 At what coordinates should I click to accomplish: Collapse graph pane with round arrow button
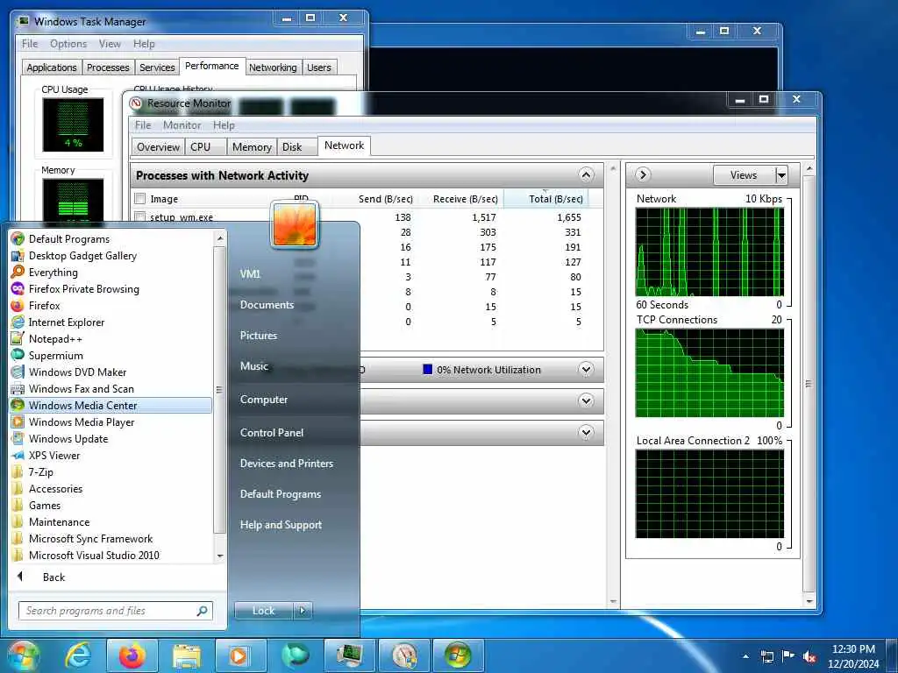tap(643, 174)
